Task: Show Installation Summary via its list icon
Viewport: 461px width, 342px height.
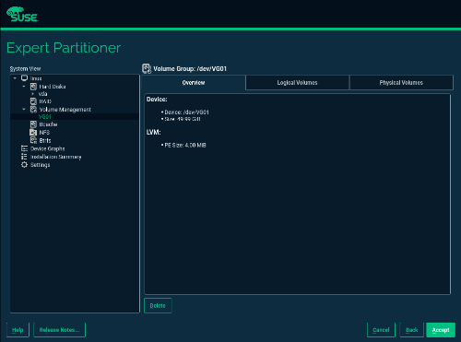Action: point(24,157)
